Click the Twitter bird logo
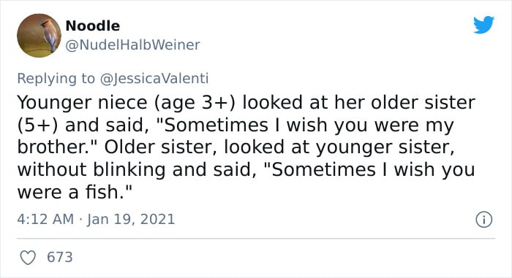512x278 pixels. click(483, 24)
